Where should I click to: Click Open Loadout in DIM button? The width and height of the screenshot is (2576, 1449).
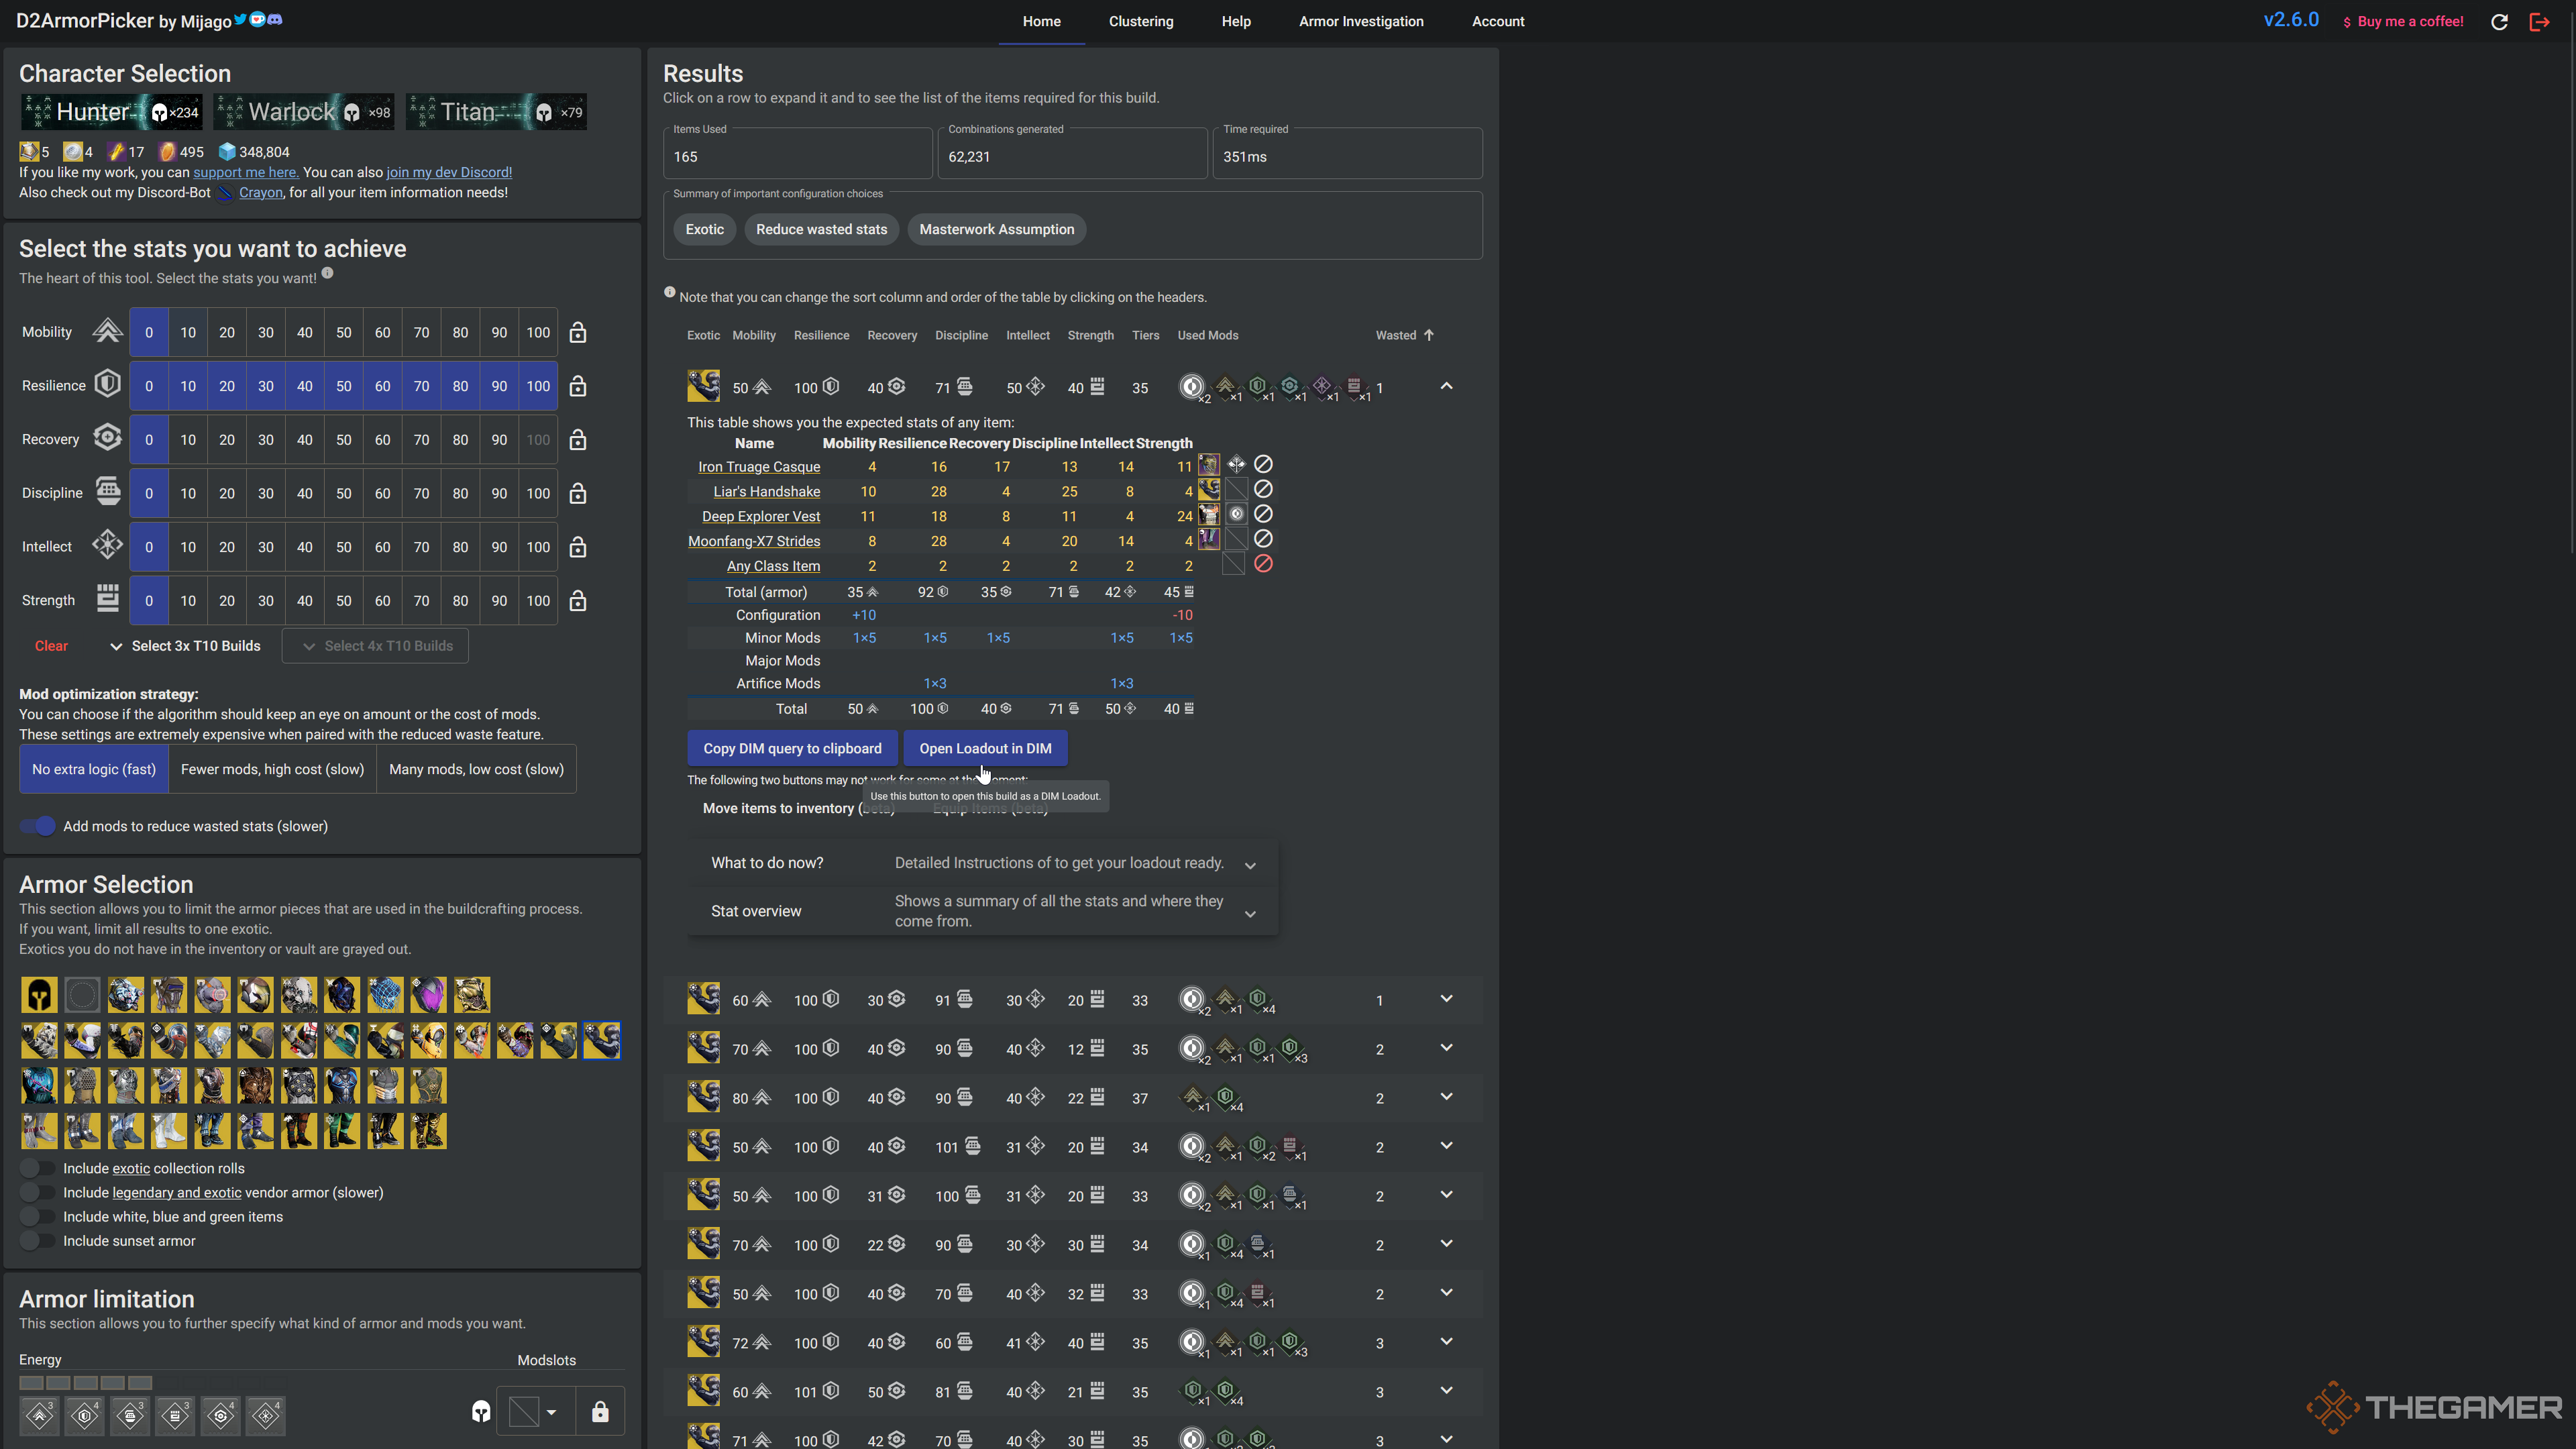click(985, 748)
